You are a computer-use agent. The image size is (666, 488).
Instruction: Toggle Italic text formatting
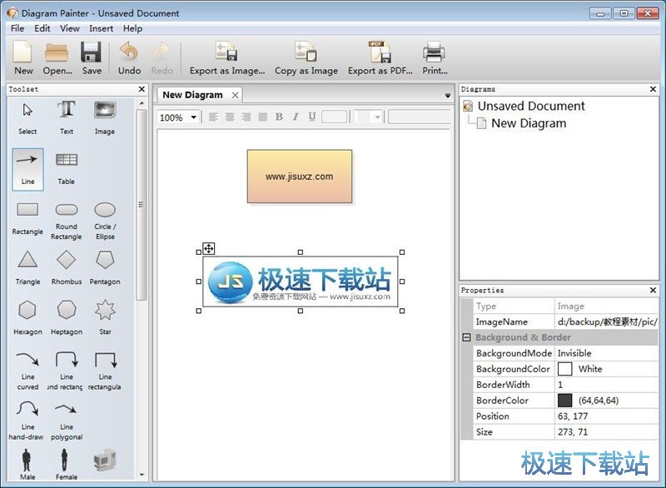point(296,117)
